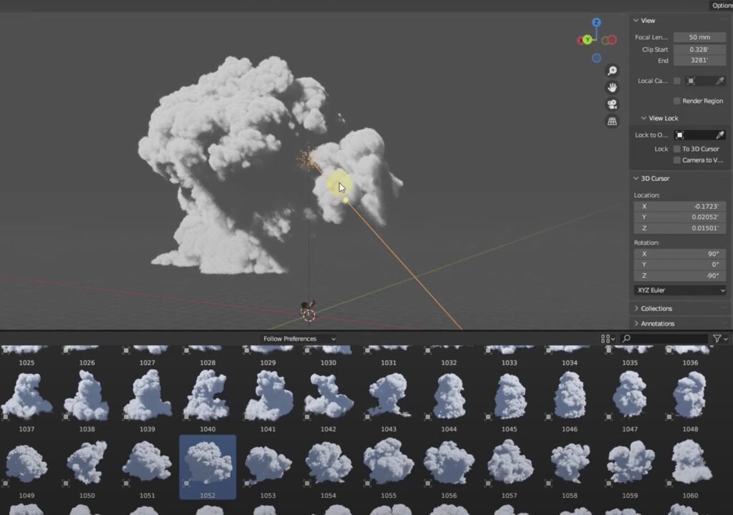The width and height of the screenshot is (733, 515).
Task: Click the zoom view magnifier icon
Action: click(x=612, y=71)
